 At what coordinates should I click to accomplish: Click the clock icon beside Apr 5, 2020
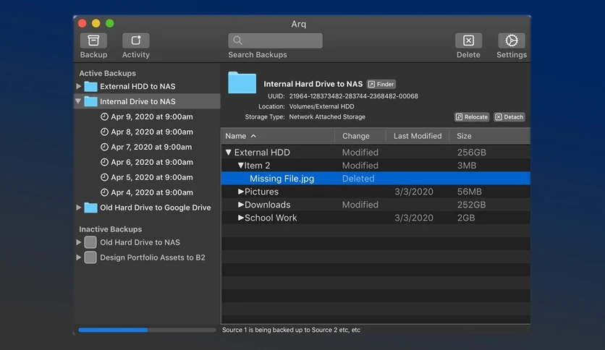104,177
